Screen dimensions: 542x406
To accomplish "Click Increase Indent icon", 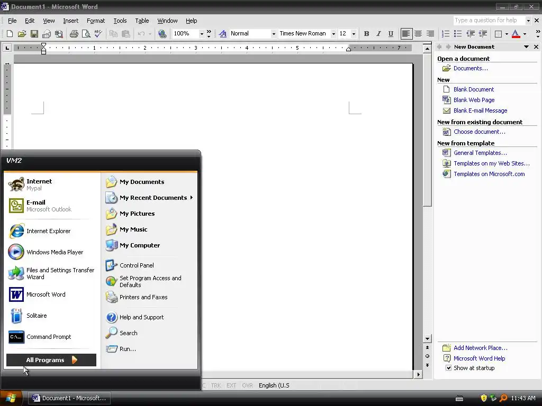I will pos(483,33).
